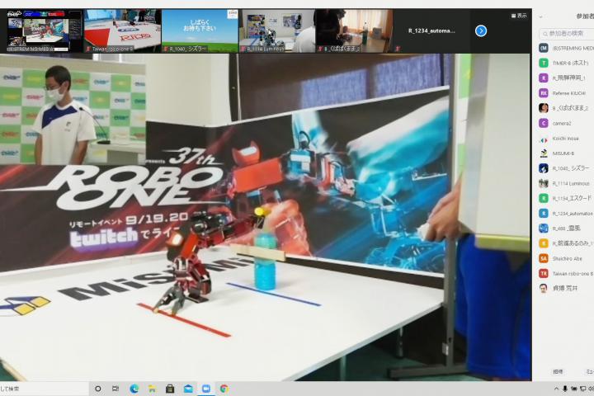
Task: Select the R_1234_automa... video tile
Action: (431, 31)
